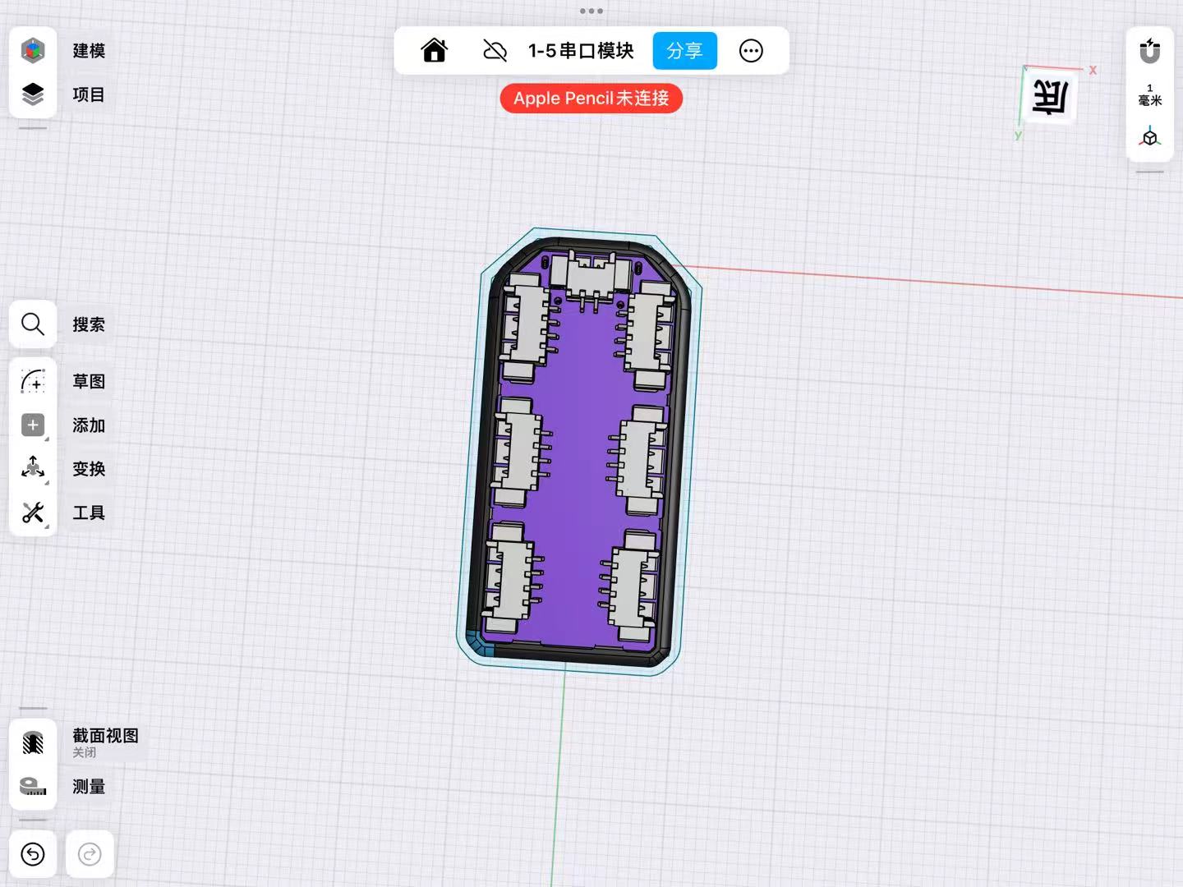Tap the cloud sync disabled icon
The height and width of the screenshot is (887, 1183).
[495, 51]
